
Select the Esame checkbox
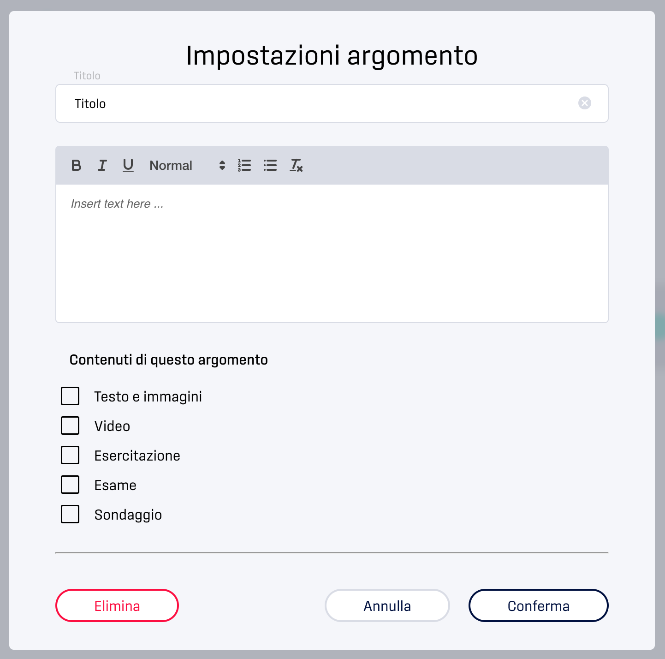click(x=70, y=485)
